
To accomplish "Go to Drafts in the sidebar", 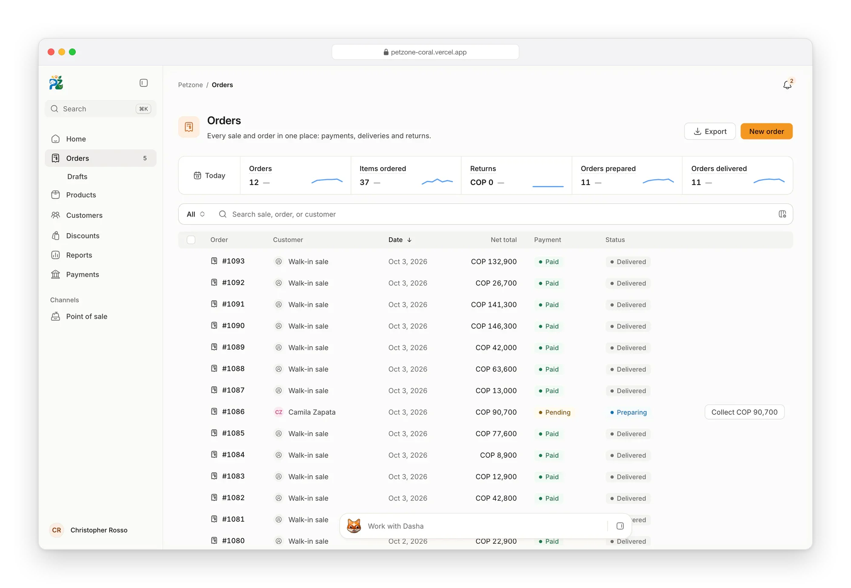I will (77, 177).
